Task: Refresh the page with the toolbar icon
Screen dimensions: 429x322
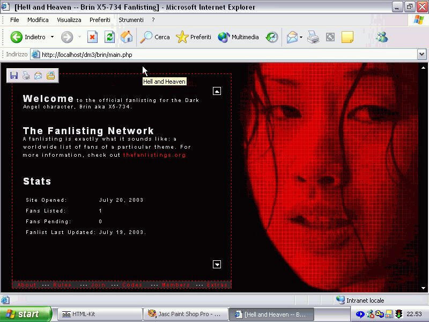Action: 109,37
